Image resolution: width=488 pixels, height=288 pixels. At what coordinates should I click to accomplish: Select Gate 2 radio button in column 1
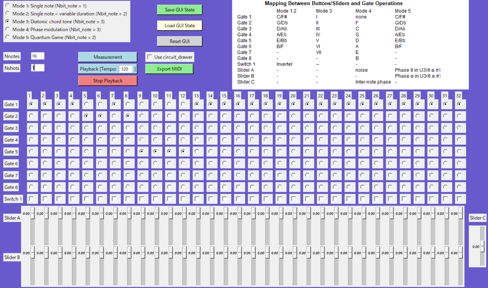tap(31, 116)
